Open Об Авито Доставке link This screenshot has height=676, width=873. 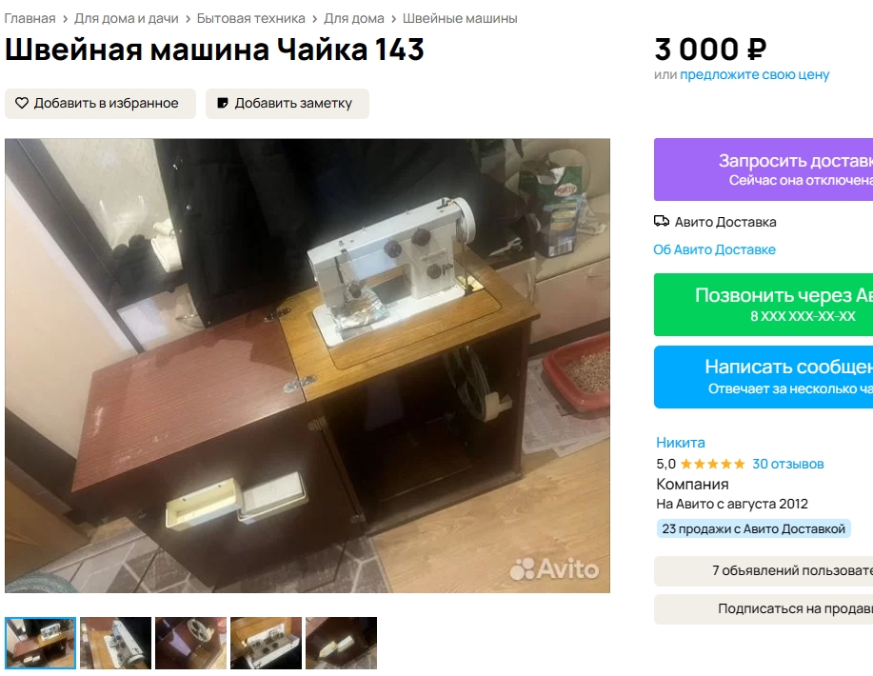(714, 249)
